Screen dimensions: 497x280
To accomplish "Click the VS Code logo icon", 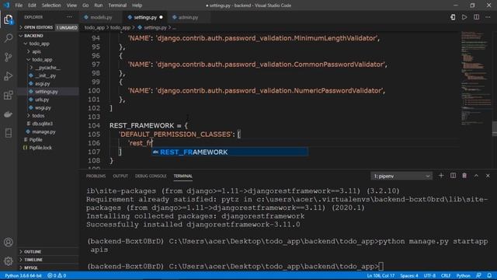I will click(x=7, y=5).
